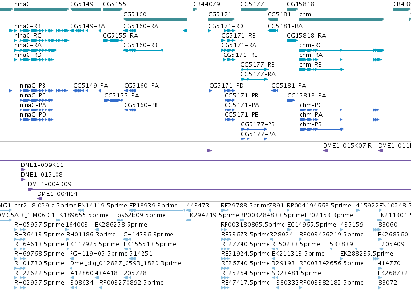The height and width of the screenshot is (290, 411).
Task: Select the CG5155 gene feature
Action: [113, 9]
